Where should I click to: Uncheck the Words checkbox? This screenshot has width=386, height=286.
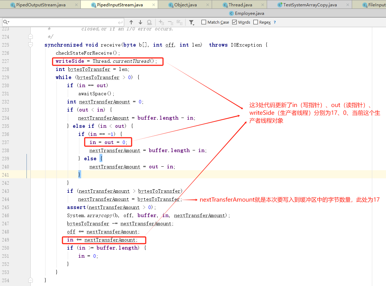pyautogui.click(x=234, y=22)
